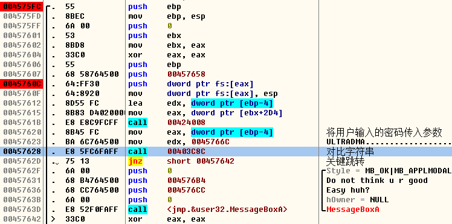Select hex bytes E8 E8C9FCFF
This screenshot has width=452, height=224.
coord(92,123)
